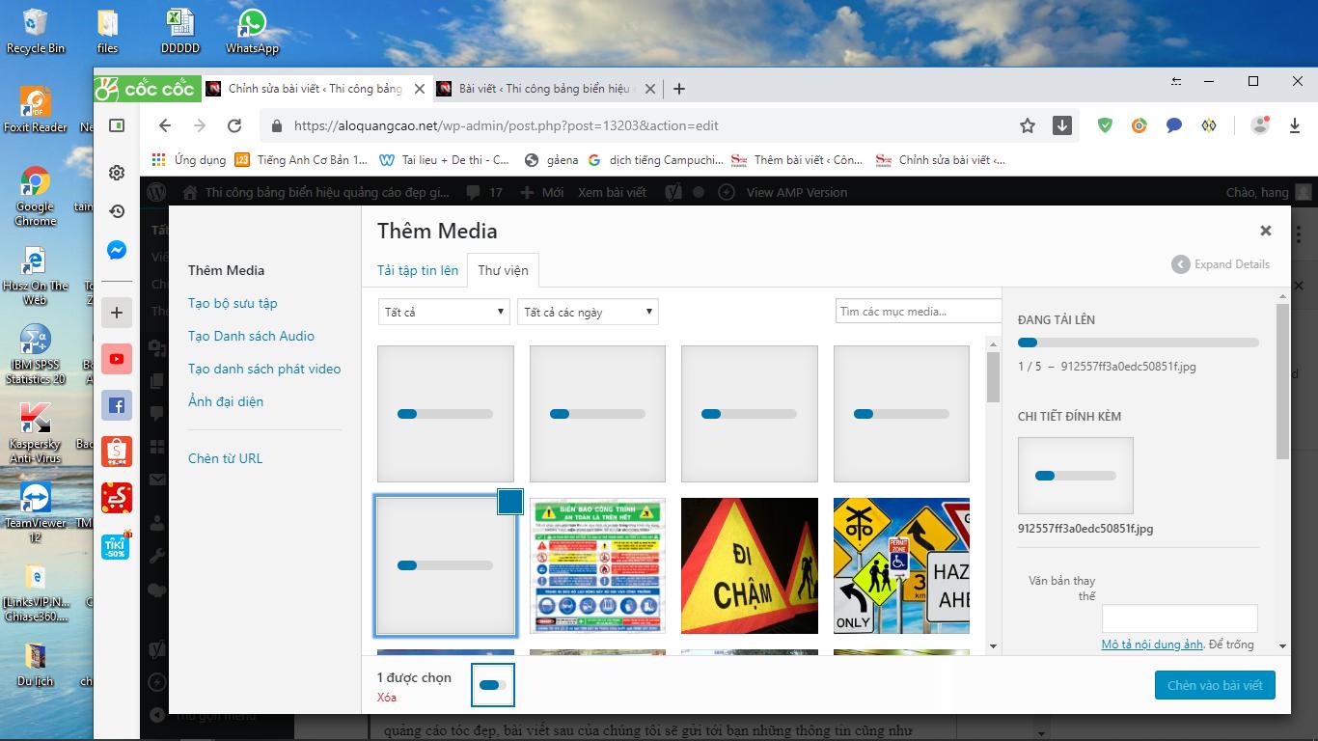Screen dimensions: 1318x741
Task: Deselect the checked uploading media item
Action: pyautogui.click(x=509, y=502)
